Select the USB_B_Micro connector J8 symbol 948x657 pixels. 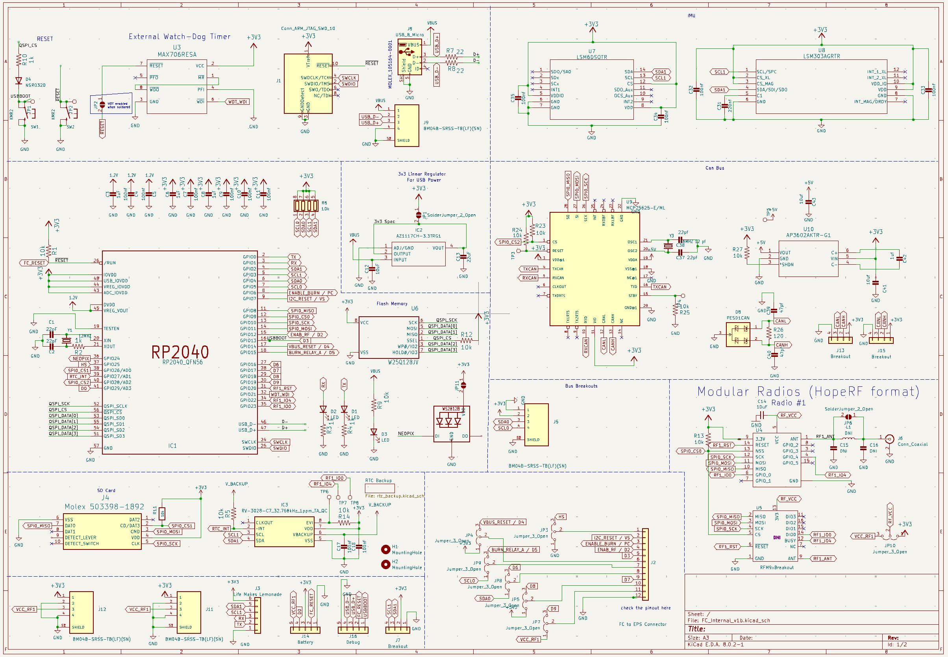point(409,57)
